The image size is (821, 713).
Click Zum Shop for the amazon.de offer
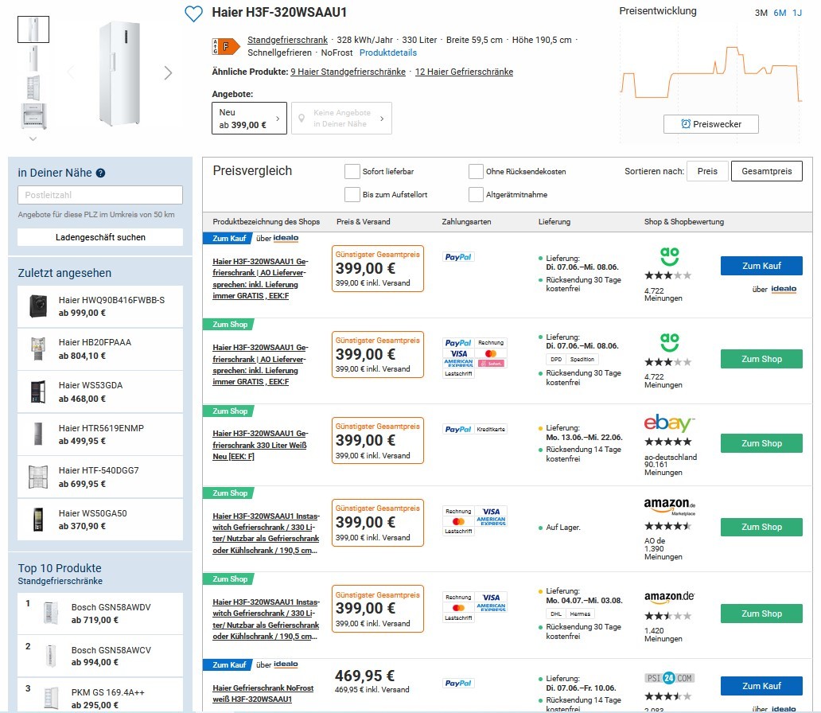click(x=761, y=614)
